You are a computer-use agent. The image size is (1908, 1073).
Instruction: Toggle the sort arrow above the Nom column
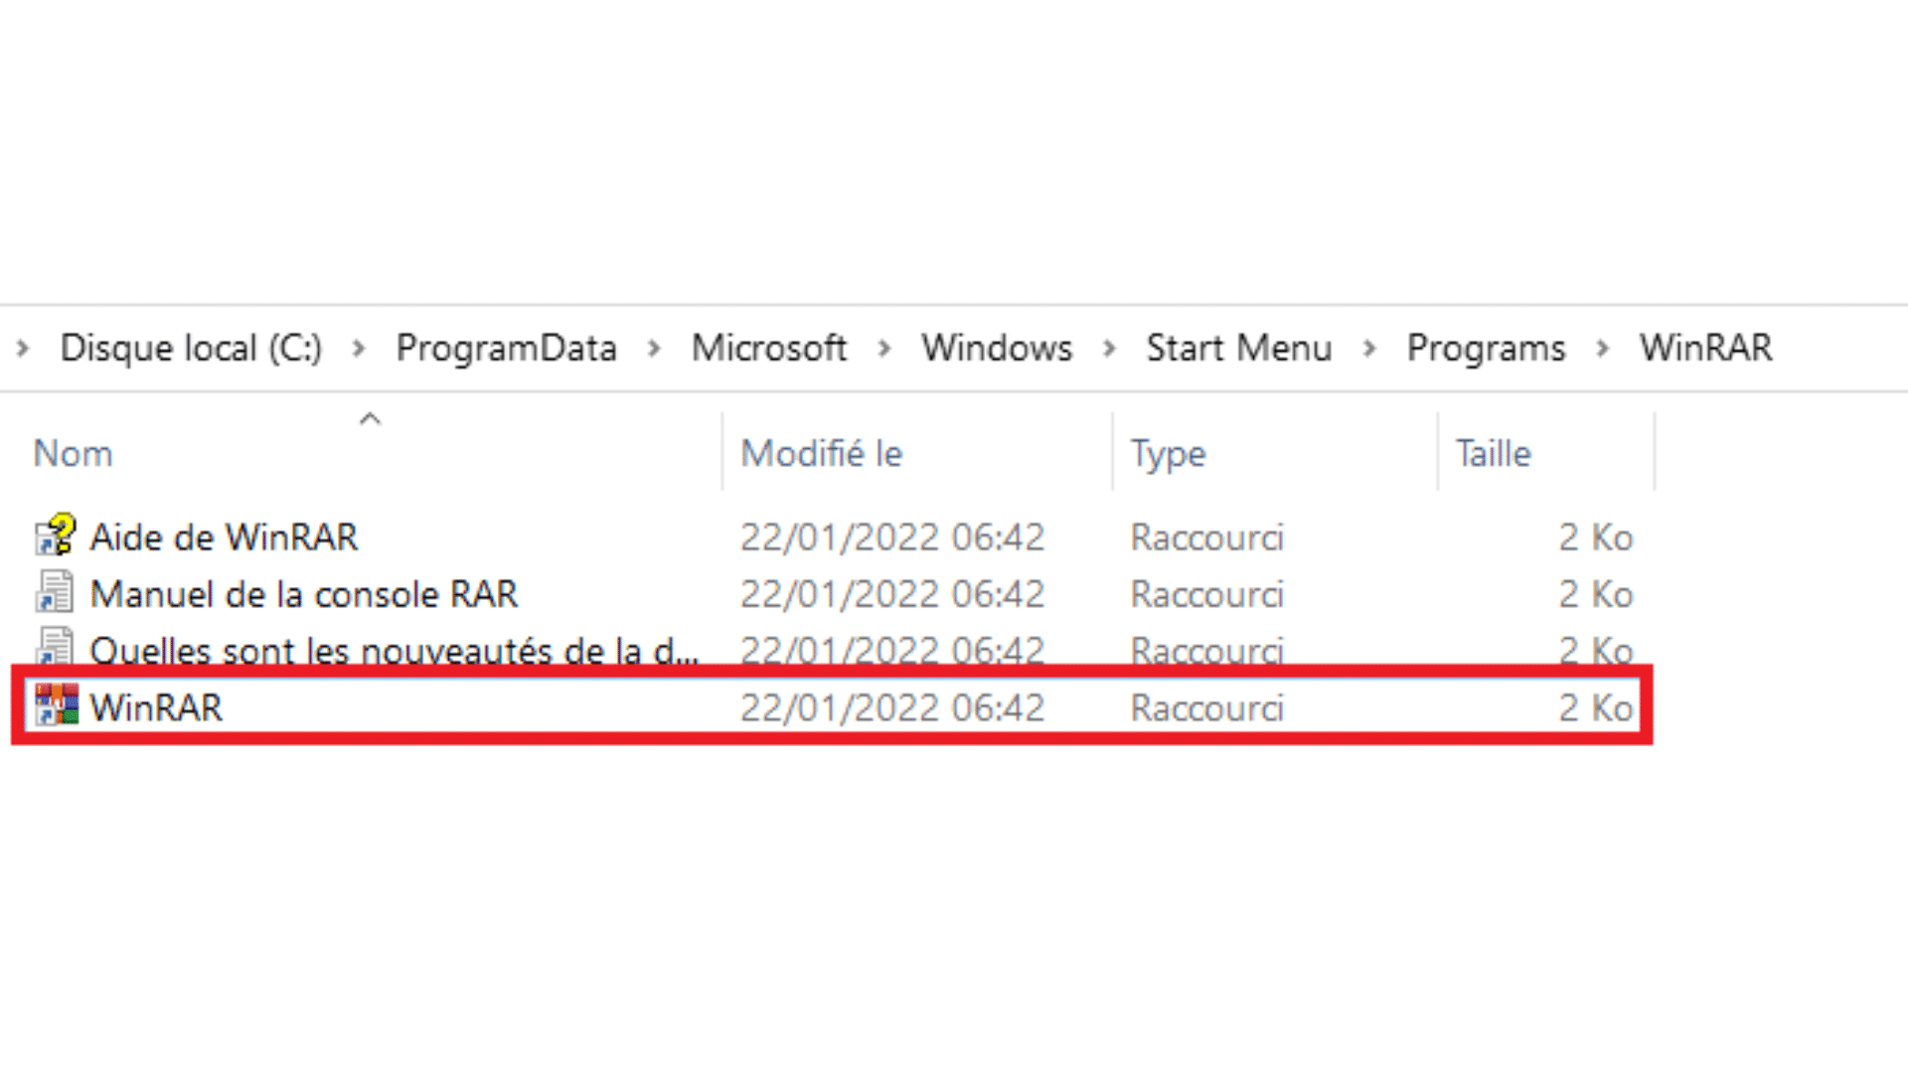point(370,419)
